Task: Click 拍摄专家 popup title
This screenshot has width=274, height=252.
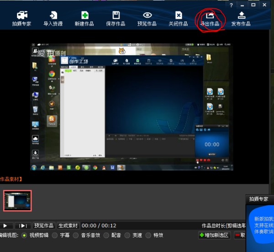Action: coord(258,199)
